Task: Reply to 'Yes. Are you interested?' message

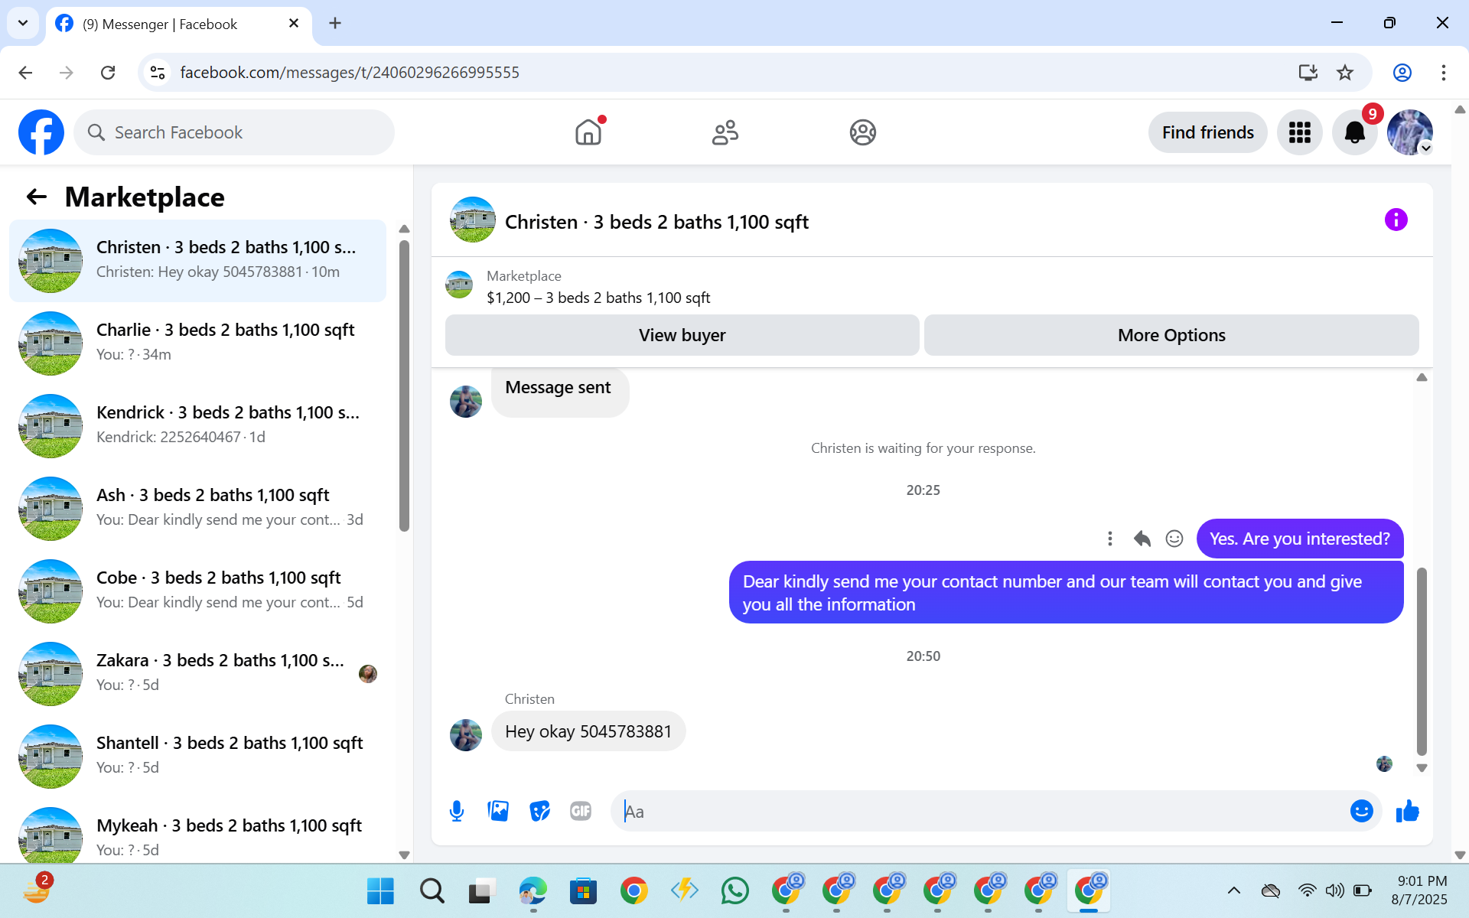Action: pyautogui.click(x=1142, y=539)
